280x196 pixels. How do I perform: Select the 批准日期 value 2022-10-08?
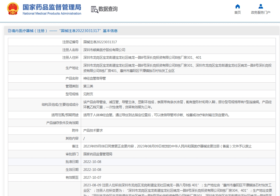(92, 162)
